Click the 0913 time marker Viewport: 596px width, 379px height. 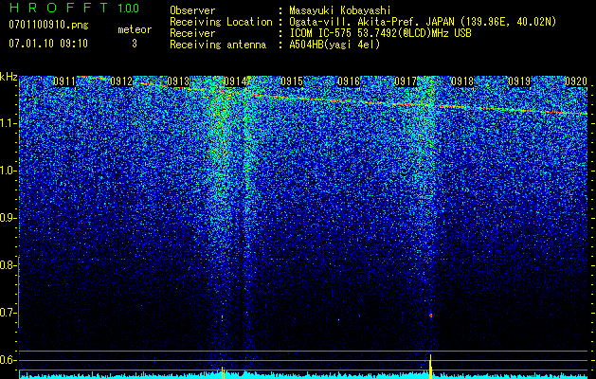pyautogui.click(x=178, y=81)
